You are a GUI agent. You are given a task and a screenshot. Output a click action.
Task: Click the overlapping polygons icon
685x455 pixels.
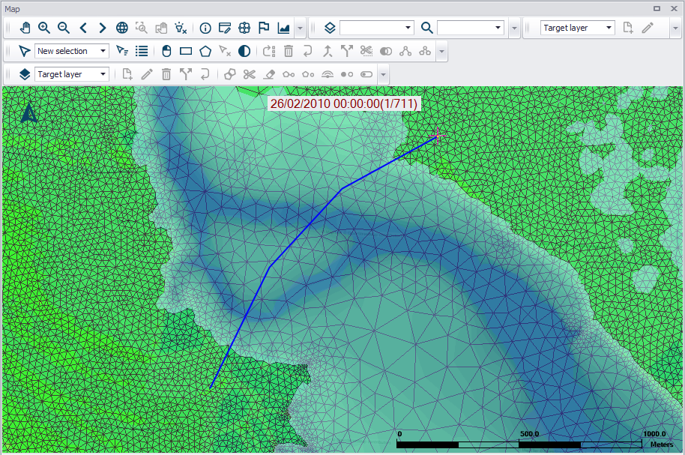pyautogui.click(x=230, y=74)
